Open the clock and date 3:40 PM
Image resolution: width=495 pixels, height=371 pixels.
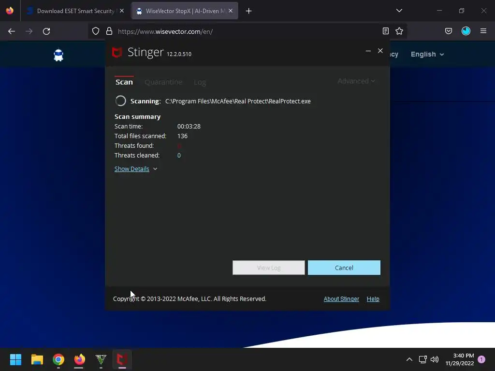(460, 359)
